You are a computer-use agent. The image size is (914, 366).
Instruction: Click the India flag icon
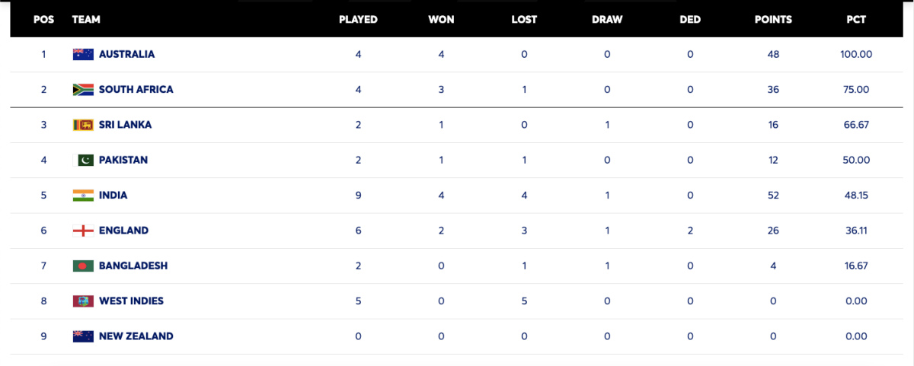click(x=83, y=195)
